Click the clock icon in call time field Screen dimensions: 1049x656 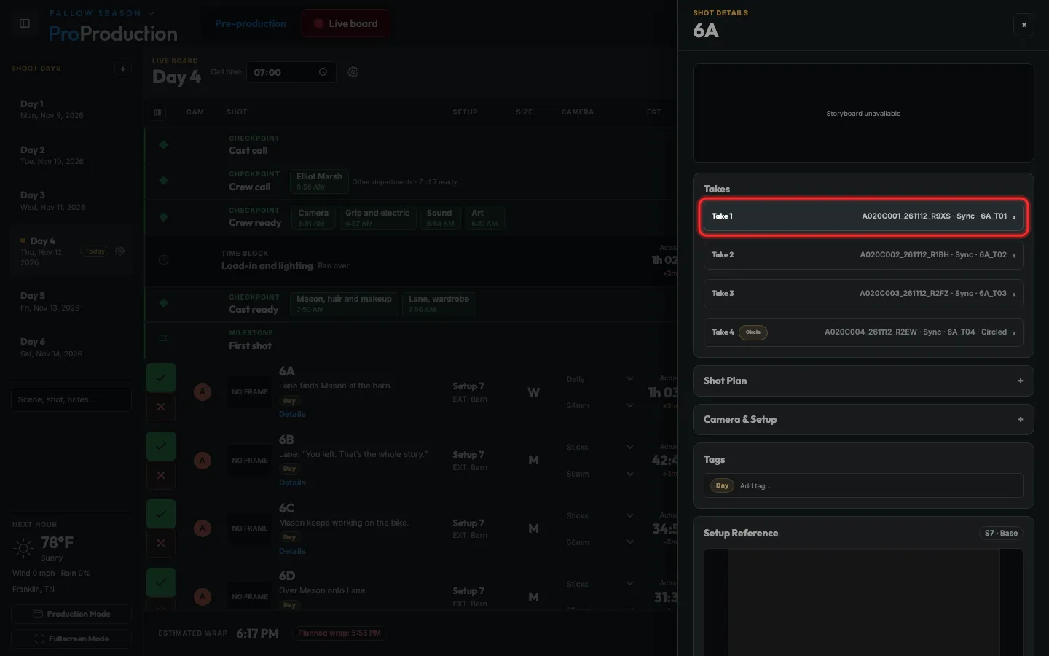coord(323,72)
